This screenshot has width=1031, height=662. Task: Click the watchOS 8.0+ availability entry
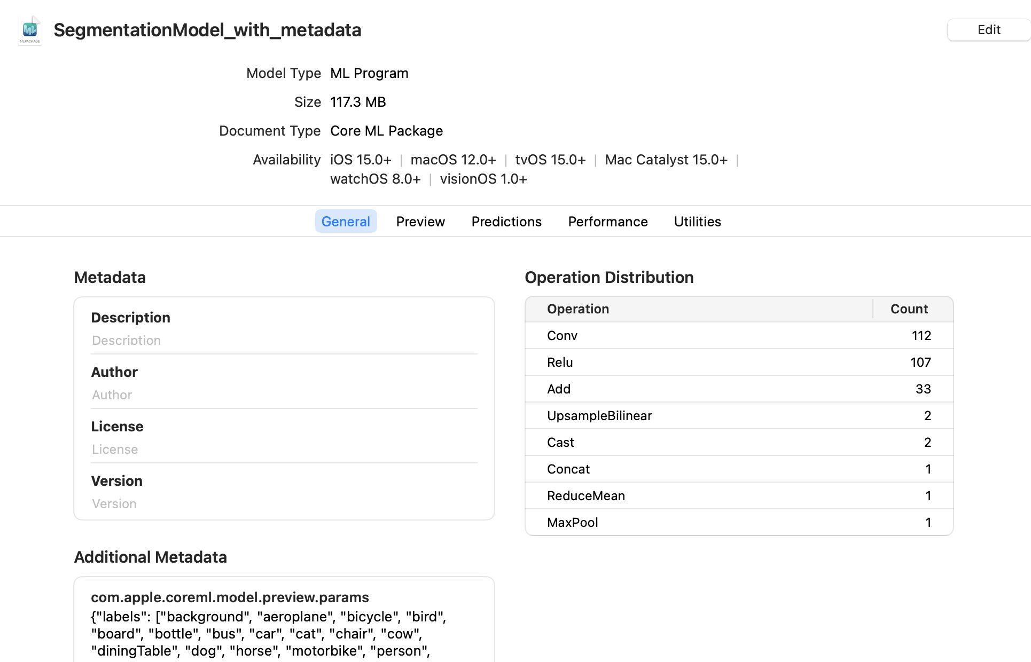point(376,179)
